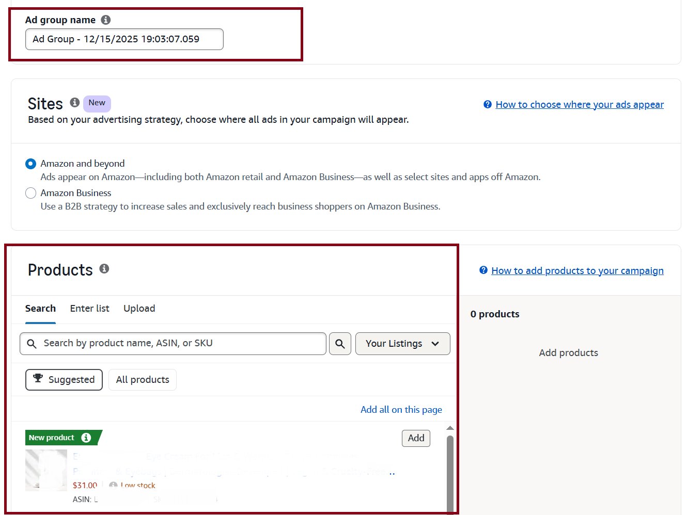Click the trophy icon in Suggested filter

tap(37, 379)
